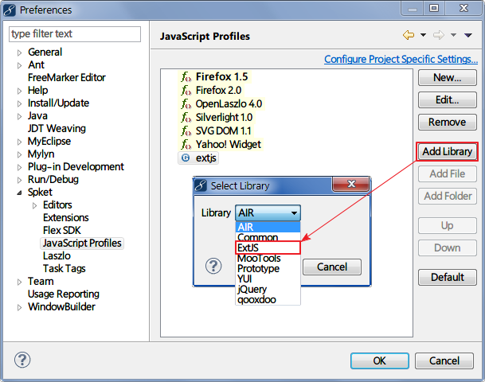Screen dimensions: 485x382
Task: Select JavaScript Profiles in the tree
Action: click(82, 244)
